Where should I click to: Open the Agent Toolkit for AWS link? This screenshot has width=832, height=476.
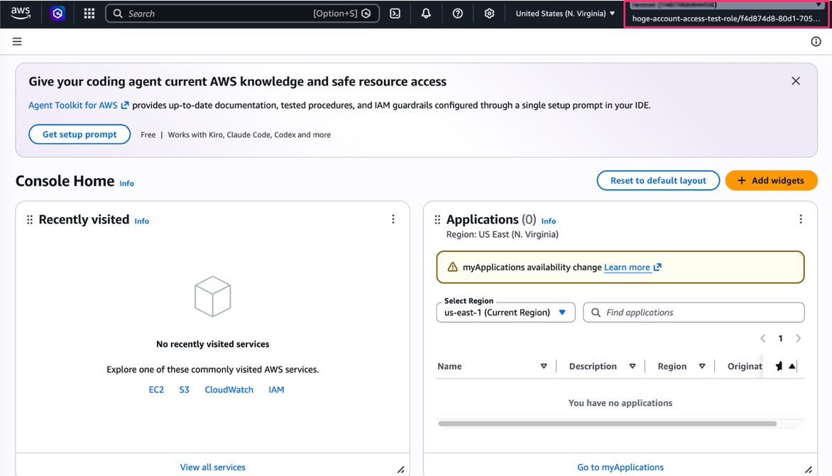click(78, 105)
